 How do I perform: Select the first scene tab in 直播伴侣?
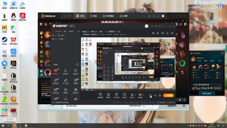click(58, 32)
